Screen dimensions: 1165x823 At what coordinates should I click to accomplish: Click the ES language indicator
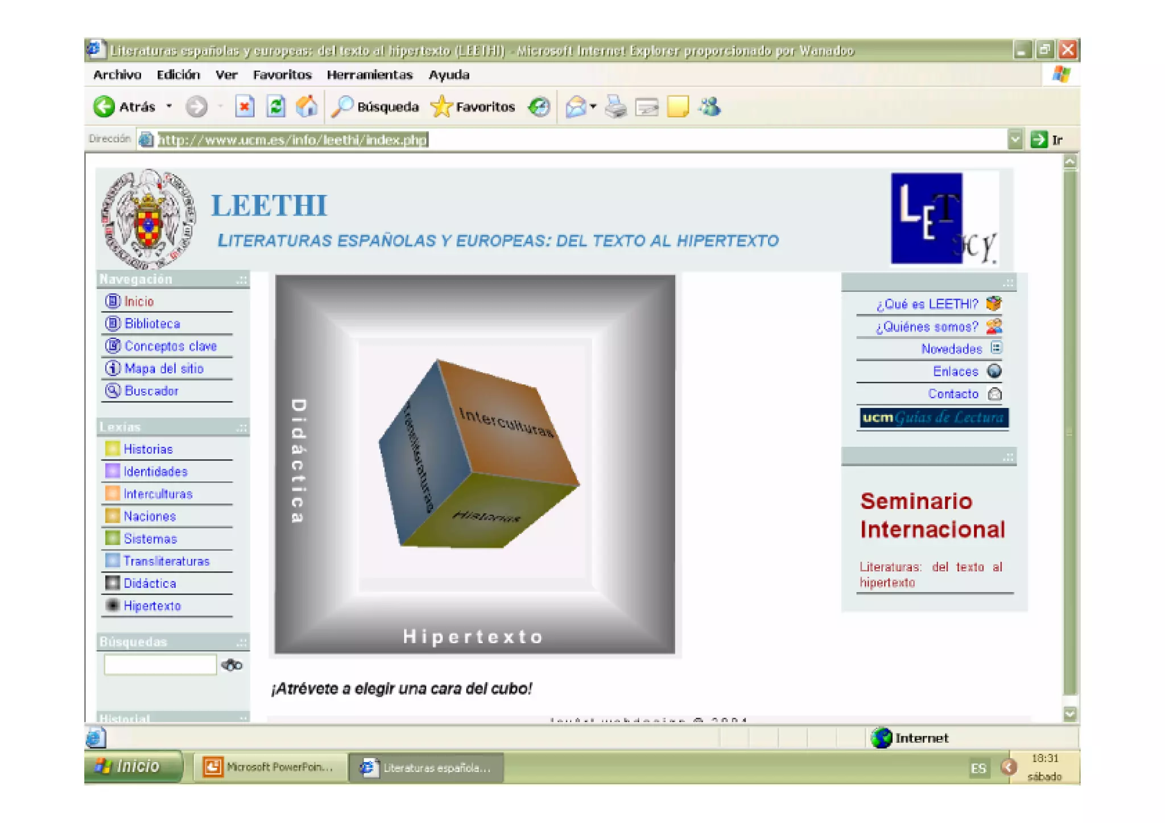click(x=978, y=768)
